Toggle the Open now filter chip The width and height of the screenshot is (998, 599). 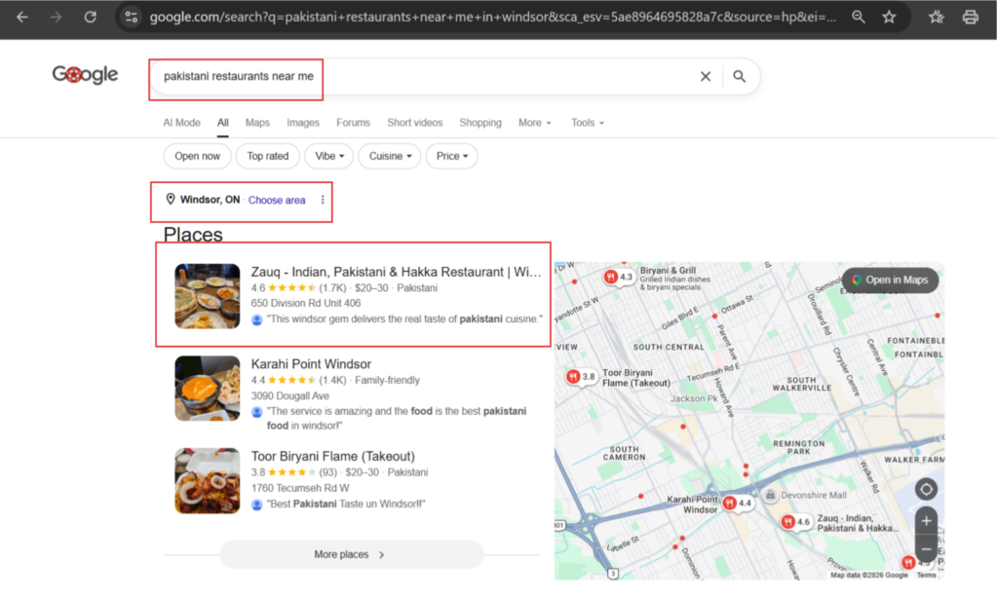coord(197,157)
